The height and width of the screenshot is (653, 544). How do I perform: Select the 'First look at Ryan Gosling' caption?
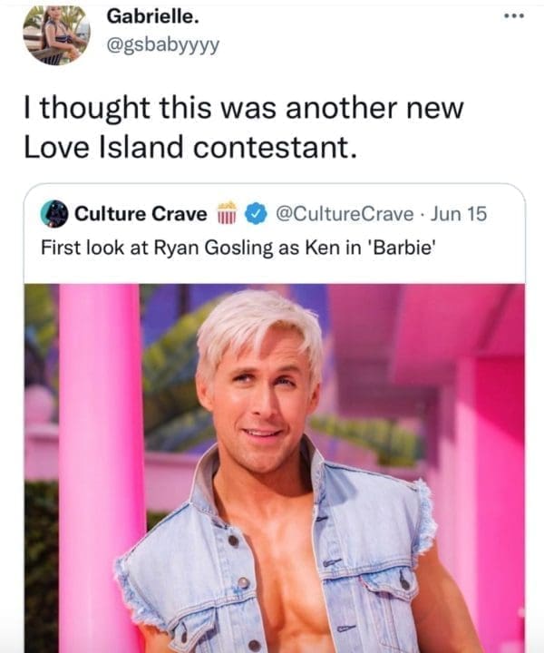coord(239,249)
